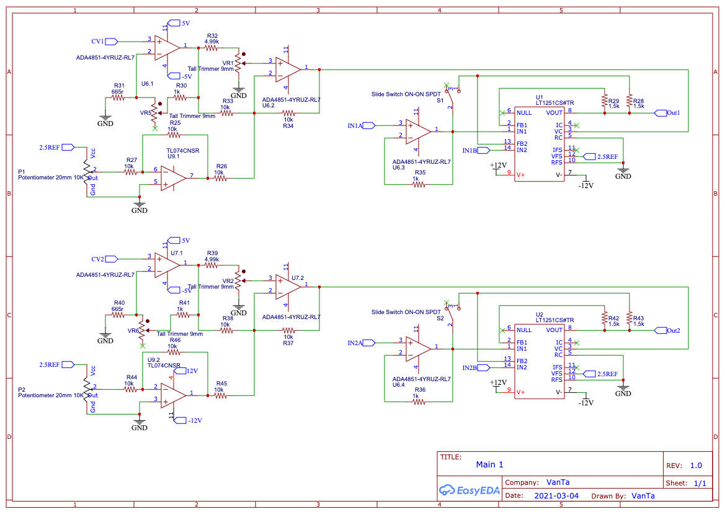
Task: Click the Main 1 title text
Action: point(490,464)
